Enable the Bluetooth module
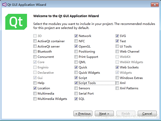This screenshot has width=161, height=121. point(35,51)
